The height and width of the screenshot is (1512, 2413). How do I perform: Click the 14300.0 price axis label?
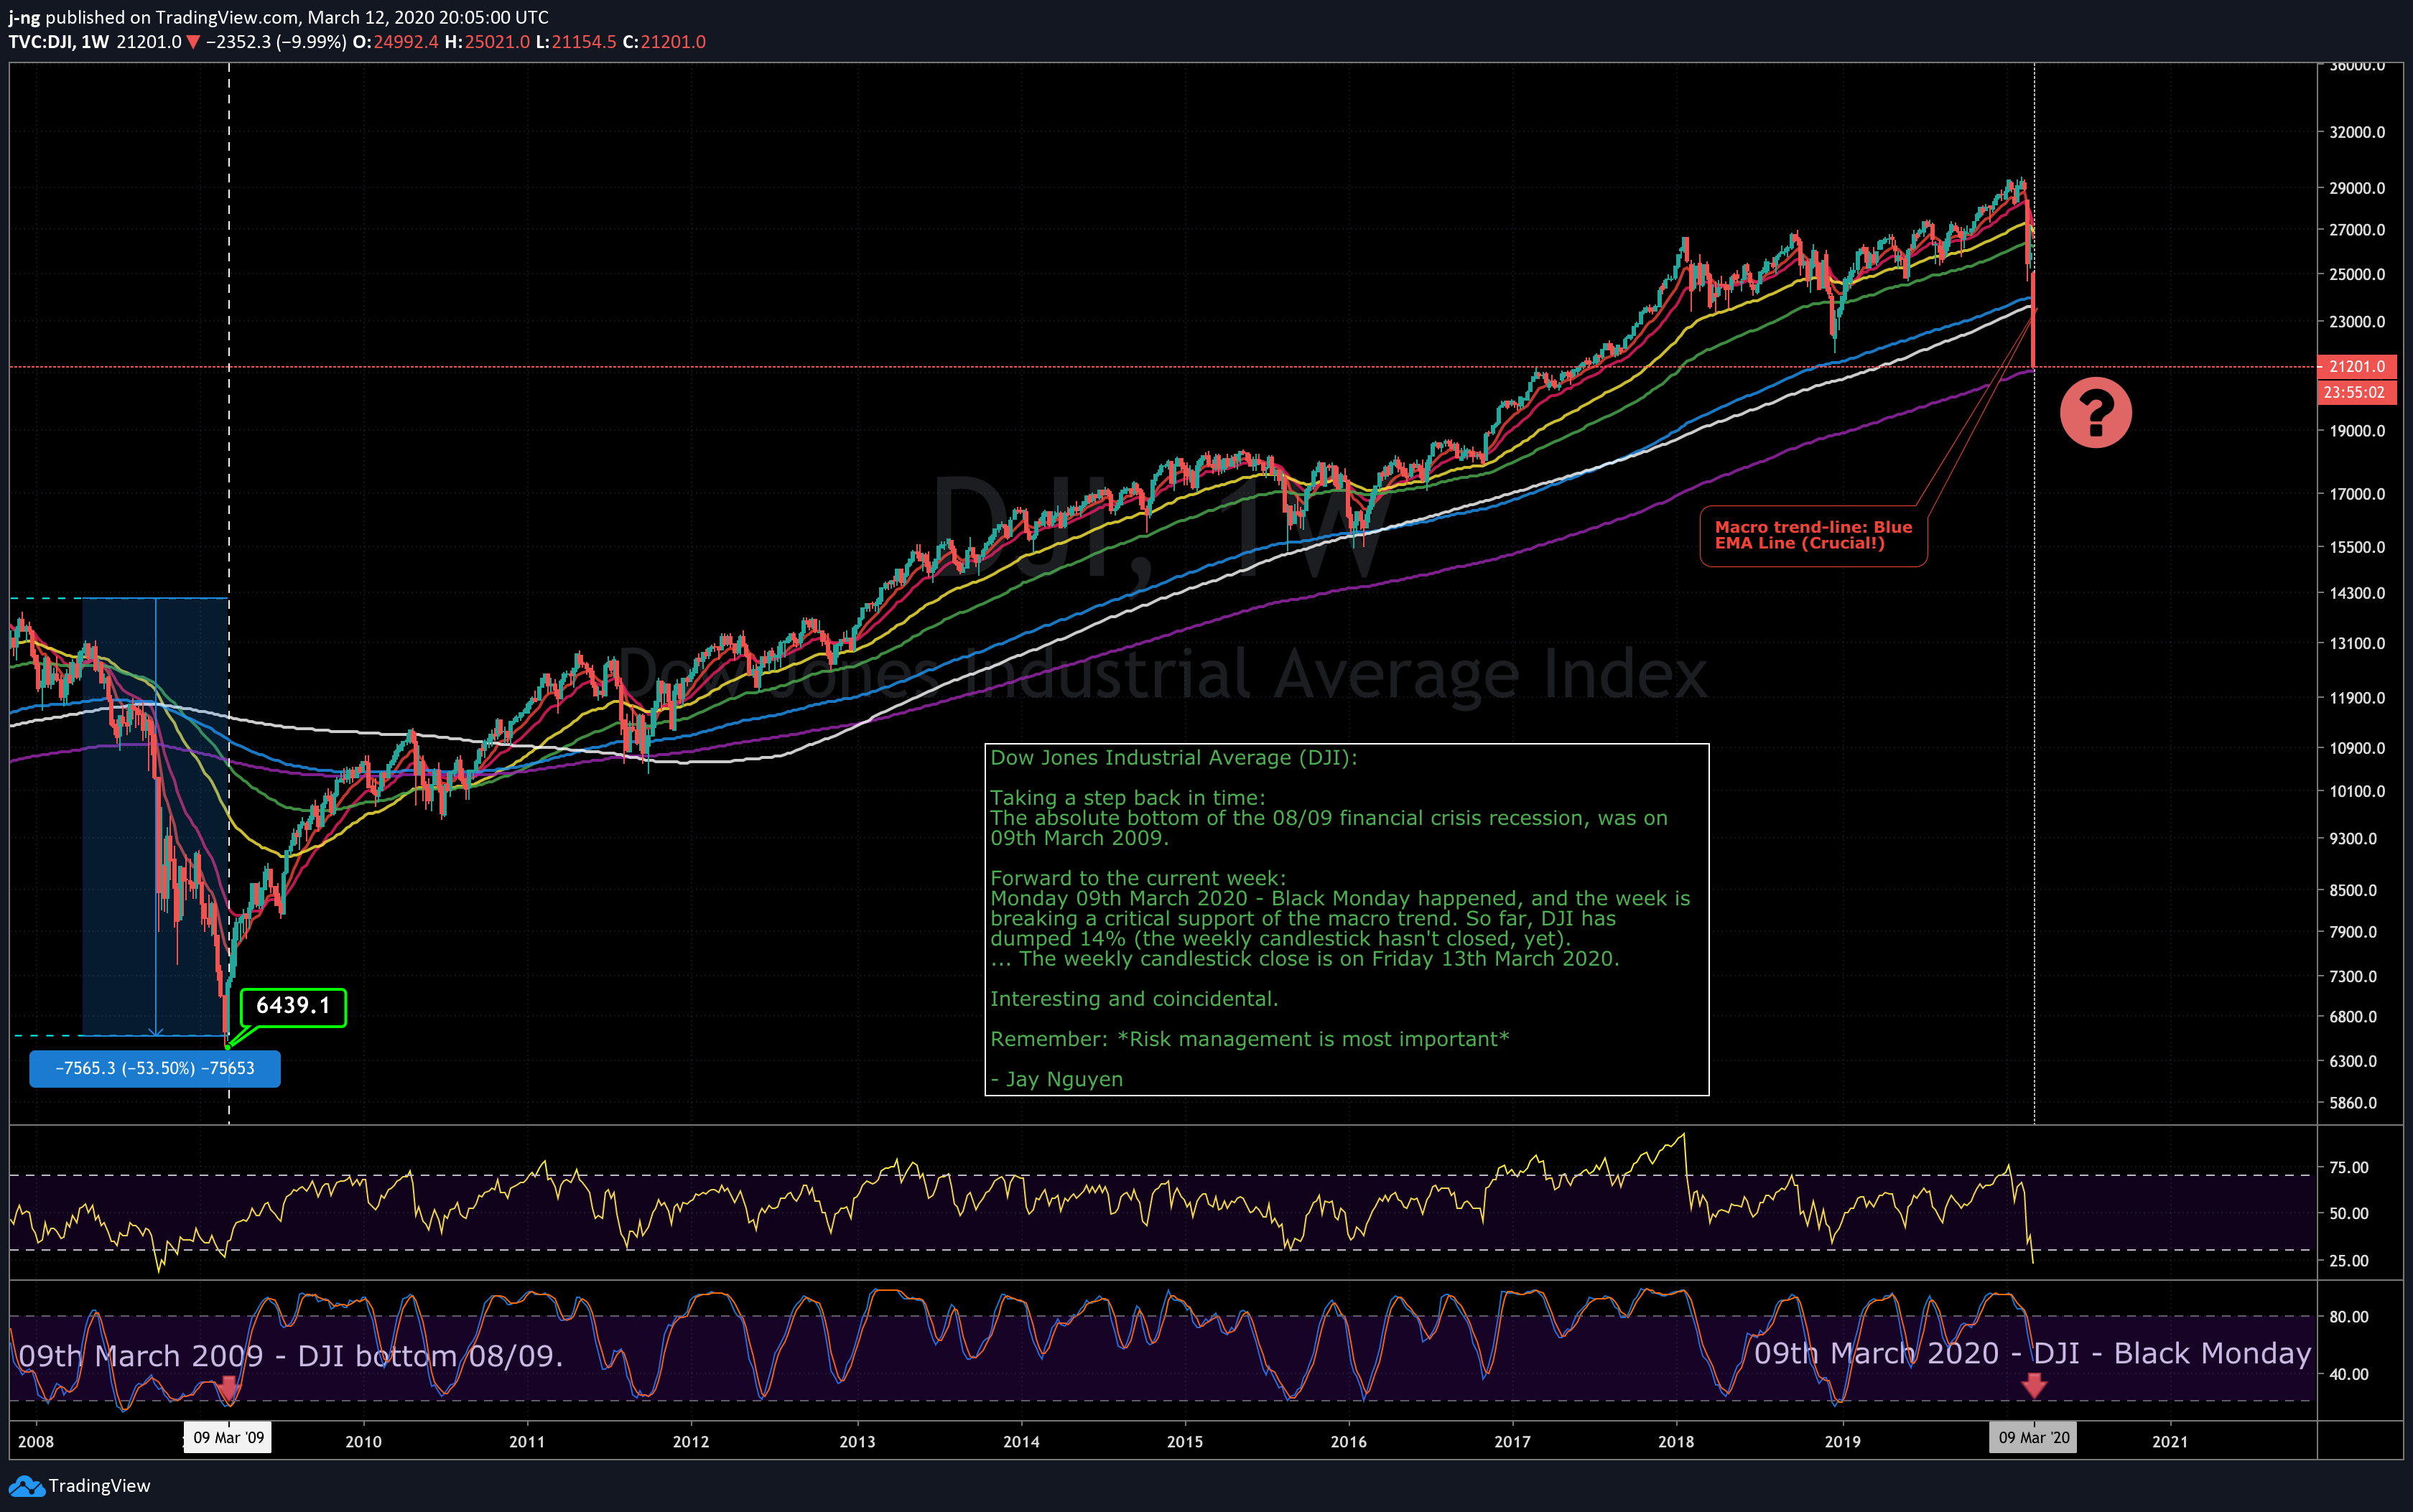coord(2357,593)
